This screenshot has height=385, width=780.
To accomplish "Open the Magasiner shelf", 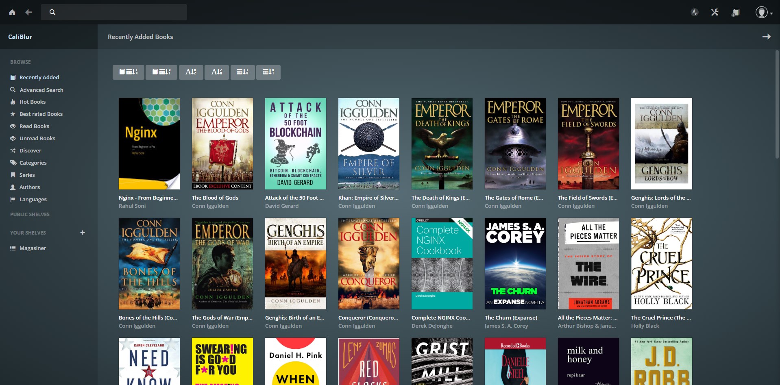I will (x=33, y=248).
